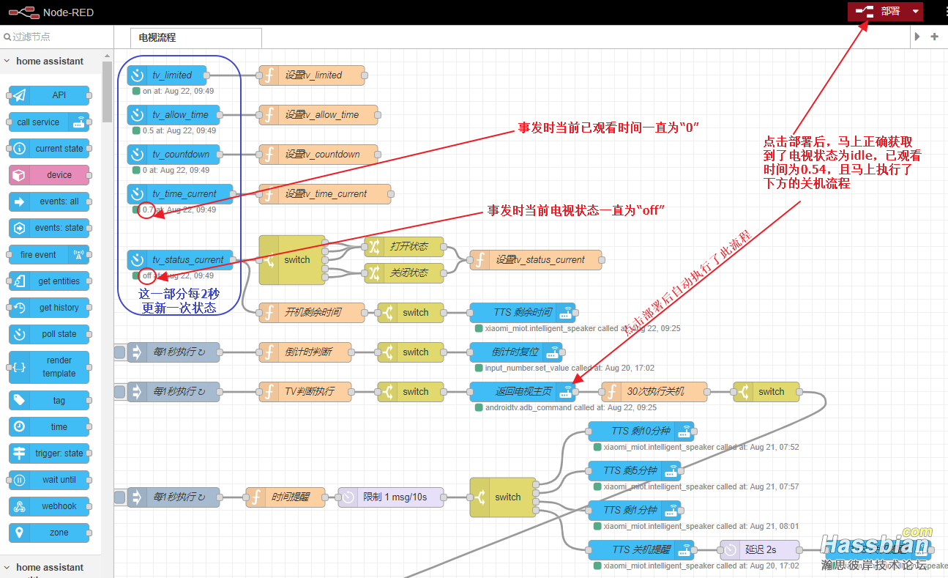The width and height of the screenshot is (948, 578).
Task: Click the 部署 deploy button
Action: tap(878, 12)
